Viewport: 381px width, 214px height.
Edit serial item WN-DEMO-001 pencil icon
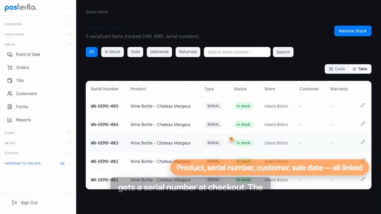[363, 179]
